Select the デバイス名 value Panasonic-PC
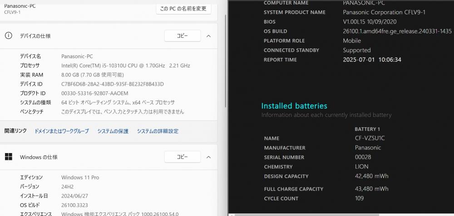The height and width of the screenshot is (216, 454). 77,56
